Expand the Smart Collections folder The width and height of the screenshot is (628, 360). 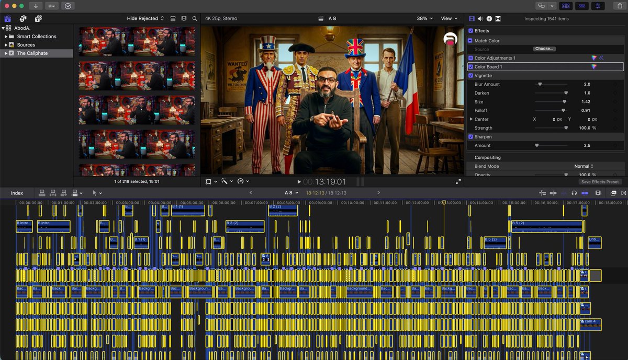pos(6,37)
